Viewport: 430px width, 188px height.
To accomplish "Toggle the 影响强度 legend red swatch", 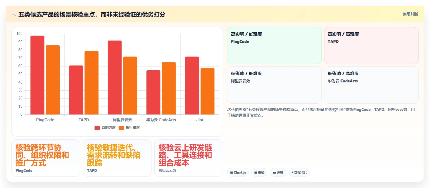I will [x=97, y=128].
